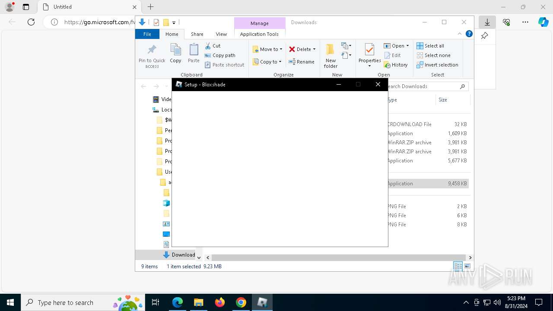The width and height of the screenshot is (553, 311).
Task: Open the Application Tools tab
Action: tap(259, 34)
